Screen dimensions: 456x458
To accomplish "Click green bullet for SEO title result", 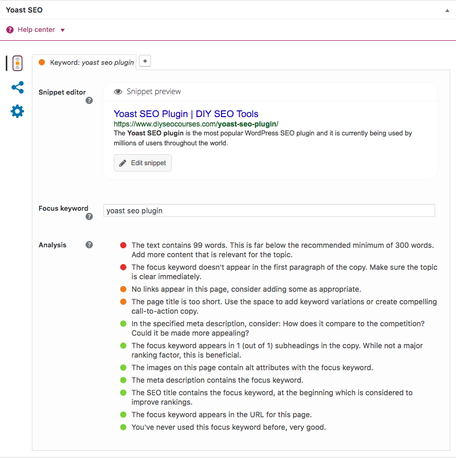I will [x=123, y=393].
